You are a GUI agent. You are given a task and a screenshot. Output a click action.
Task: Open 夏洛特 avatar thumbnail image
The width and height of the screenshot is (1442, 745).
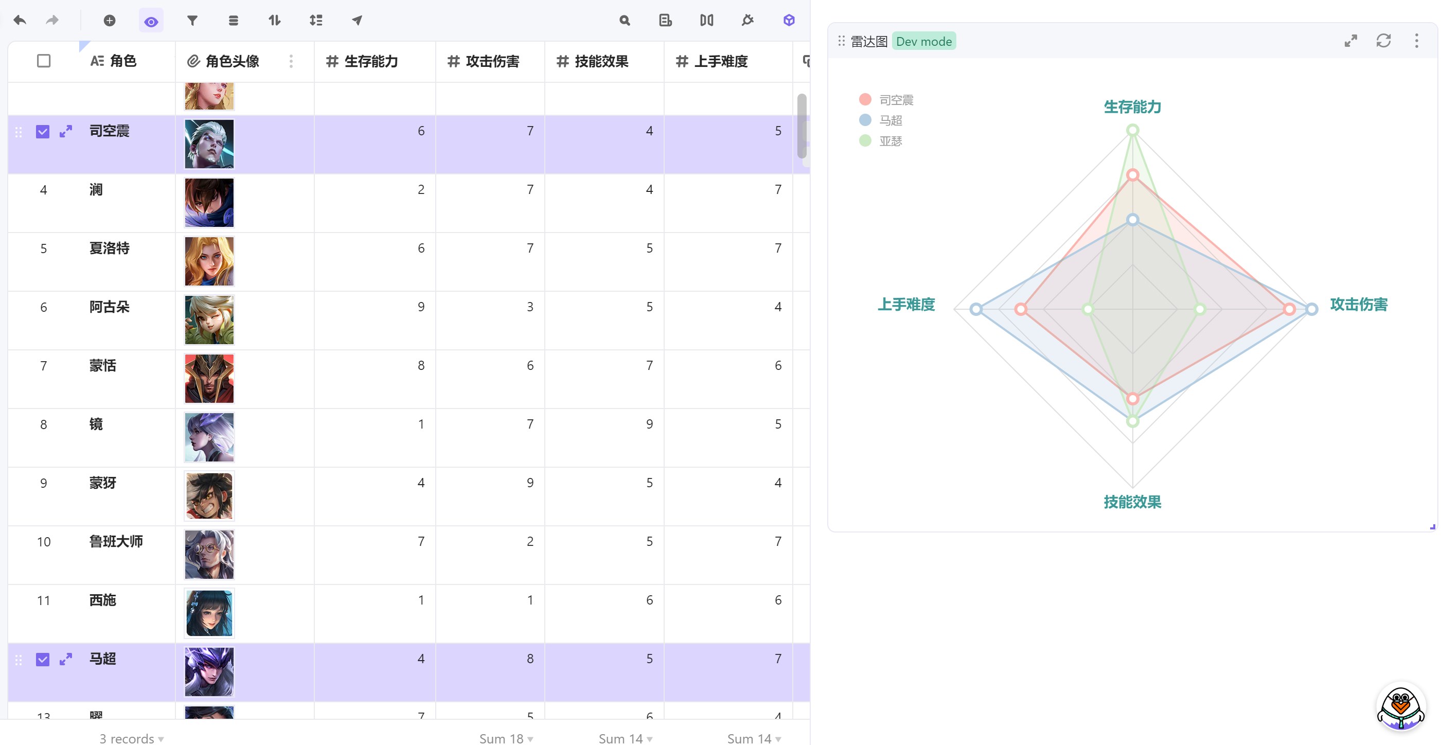(209, 261)
